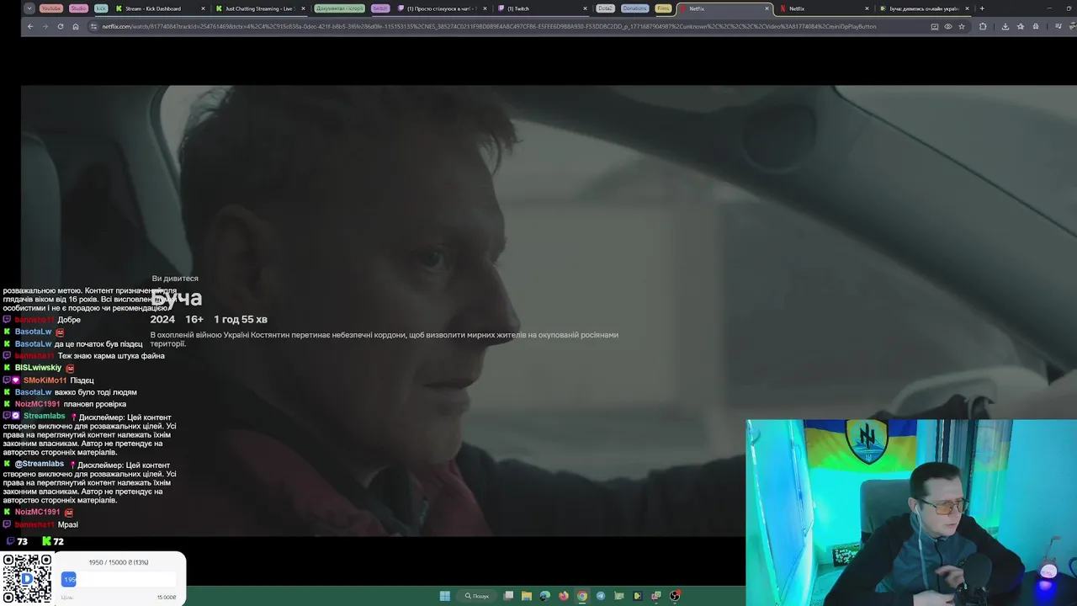Switch to Просто спілкуюся в чаті tab

pyautogui.click(x=441, y=8)
